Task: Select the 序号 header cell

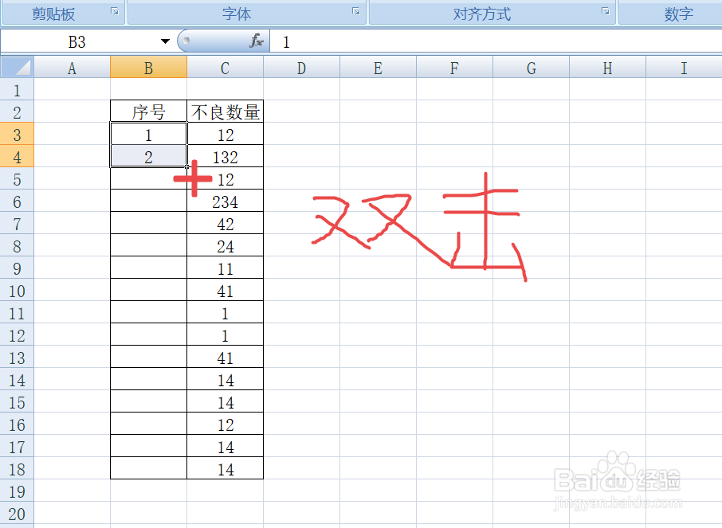Action: point(148,112)
